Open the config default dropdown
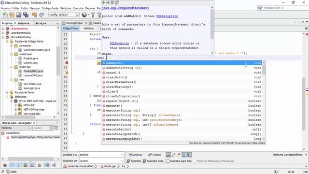The height and width of the screenshot is (174, 309). tap(77, 15)
